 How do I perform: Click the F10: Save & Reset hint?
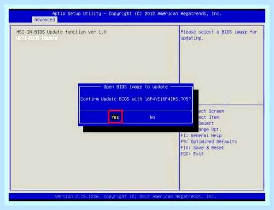(202, 148)
